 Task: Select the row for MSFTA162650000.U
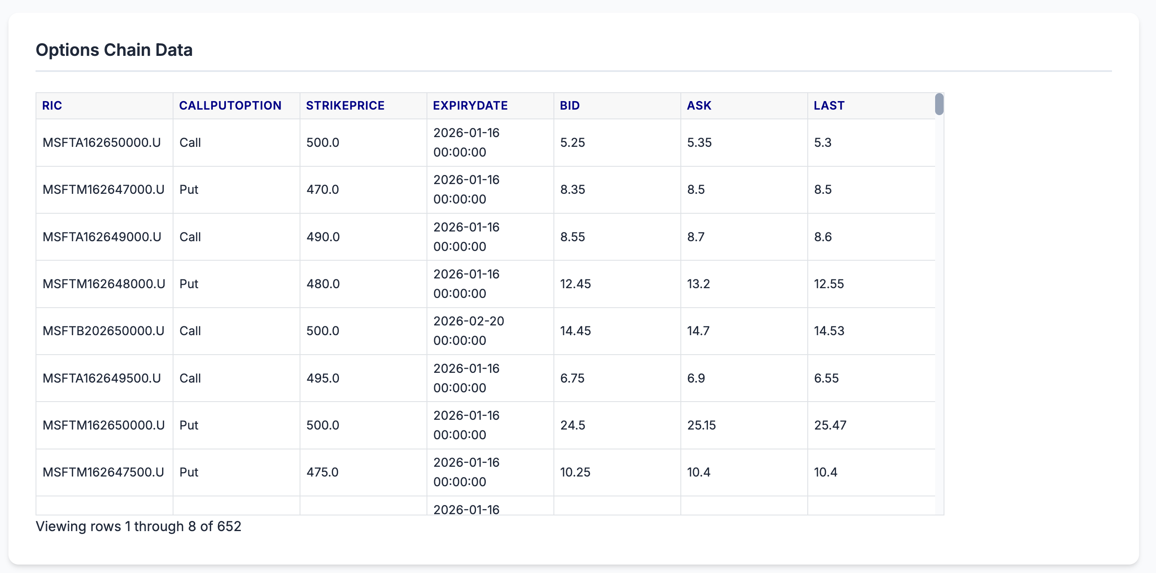[x=103, y=143]
